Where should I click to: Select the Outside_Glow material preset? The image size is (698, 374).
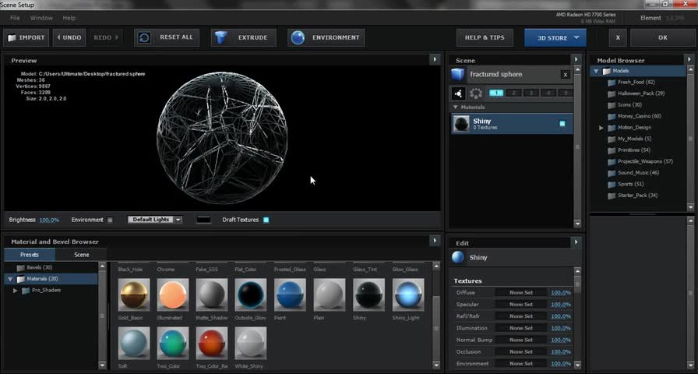pos(251,295)
